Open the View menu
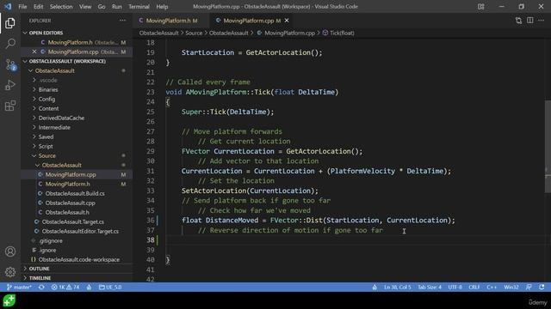The height and width of the screenshot is (309, 551). tap(85, 7)
